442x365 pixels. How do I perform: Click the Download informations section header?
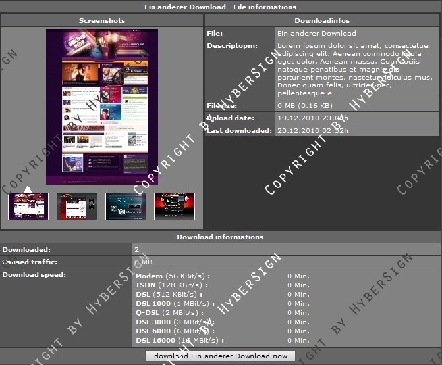coord(220,237)
